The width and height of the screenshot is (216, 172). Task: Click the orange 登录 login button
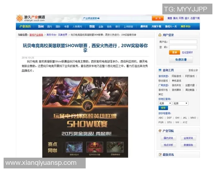[175, 52]
